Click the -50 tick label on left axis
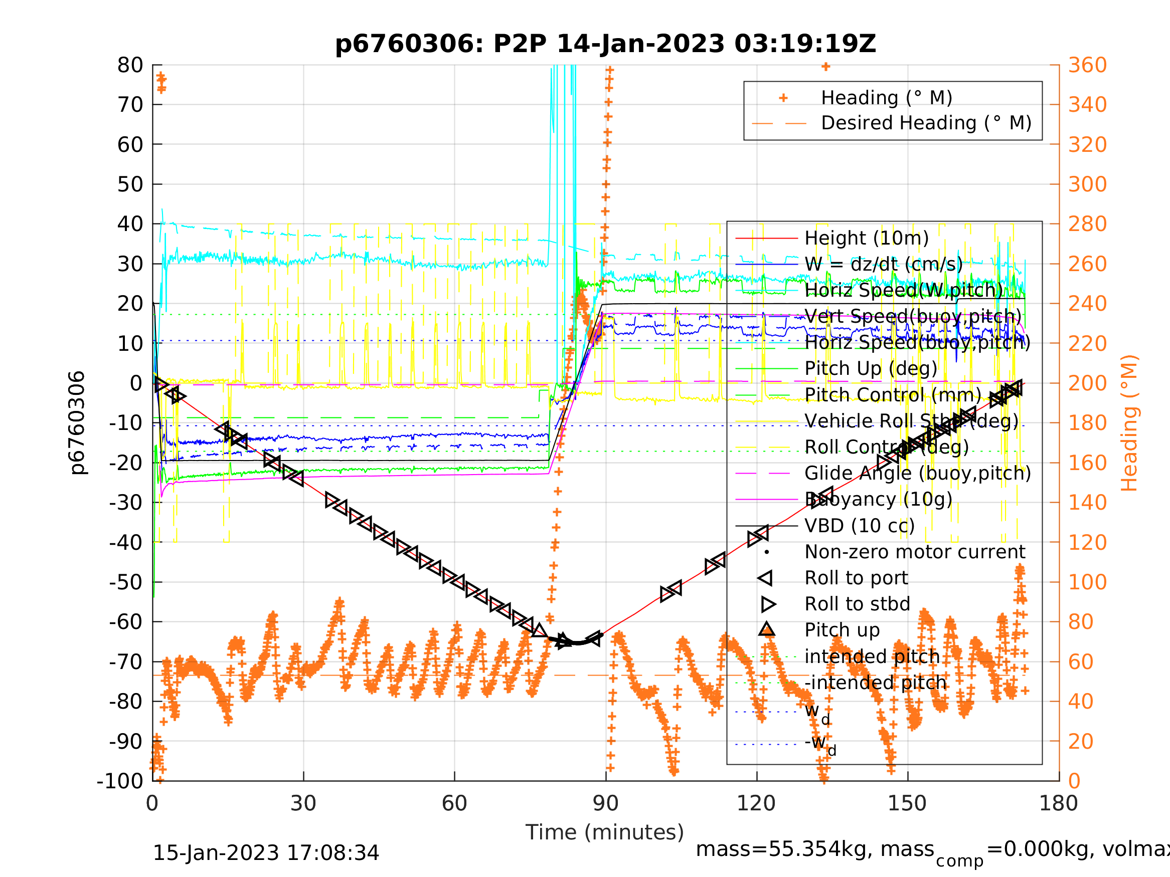 [126, 582]
